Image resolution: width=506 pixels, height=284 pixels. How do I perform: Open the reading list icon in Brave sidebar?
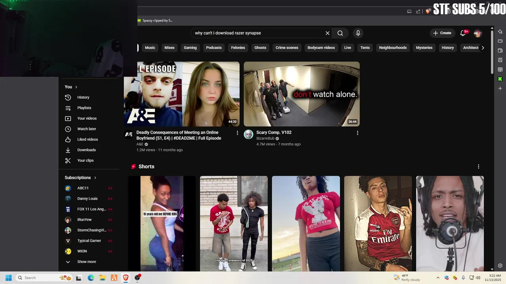[x=500, y=69]
